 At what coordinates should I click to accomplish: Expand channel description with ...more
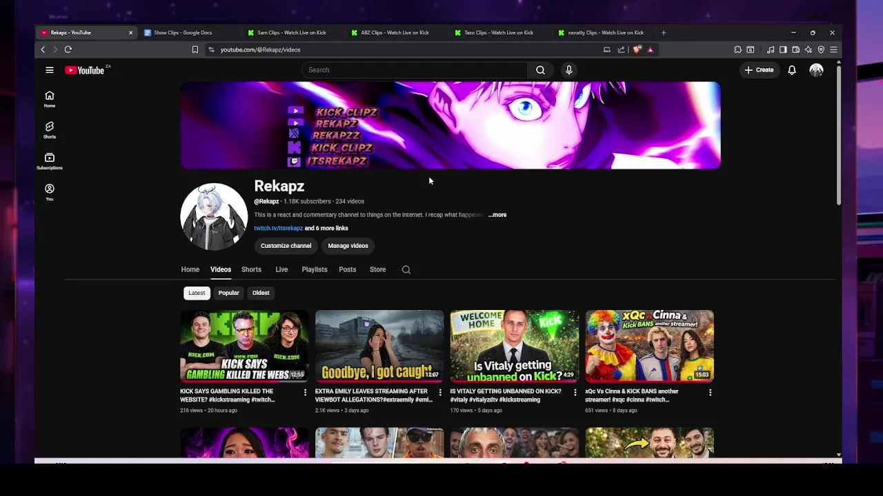(x=497, y=215)
